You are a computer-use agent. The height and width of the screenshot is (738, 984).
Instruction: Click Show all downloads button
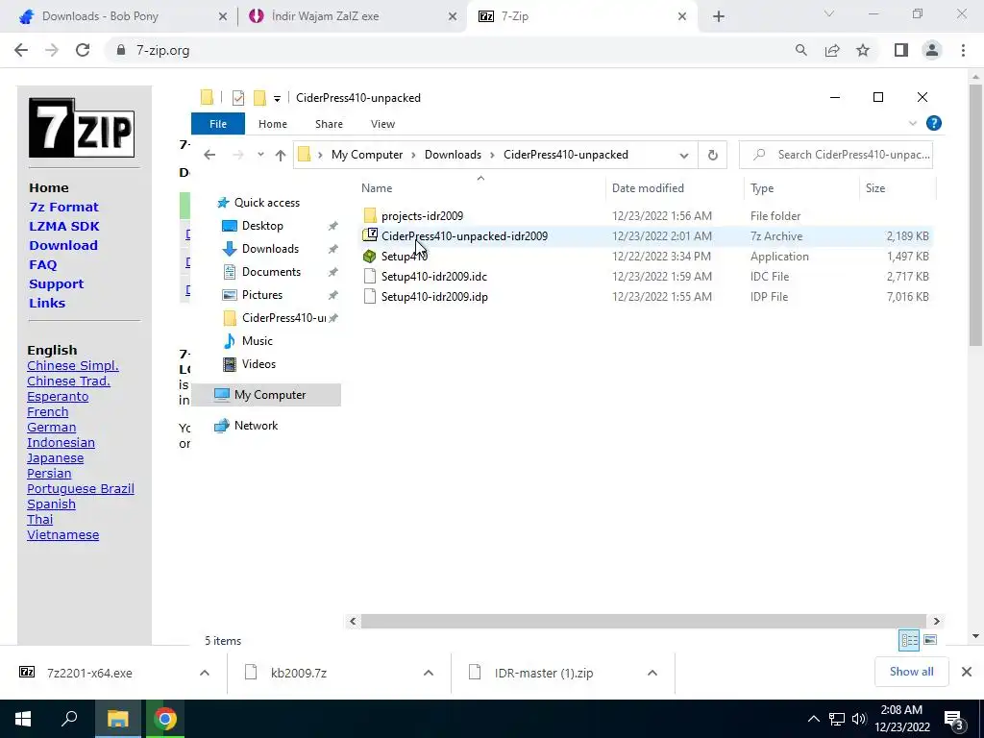point(911,672)
